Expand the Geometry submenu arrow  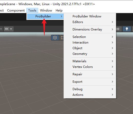(x=112, y=54)
